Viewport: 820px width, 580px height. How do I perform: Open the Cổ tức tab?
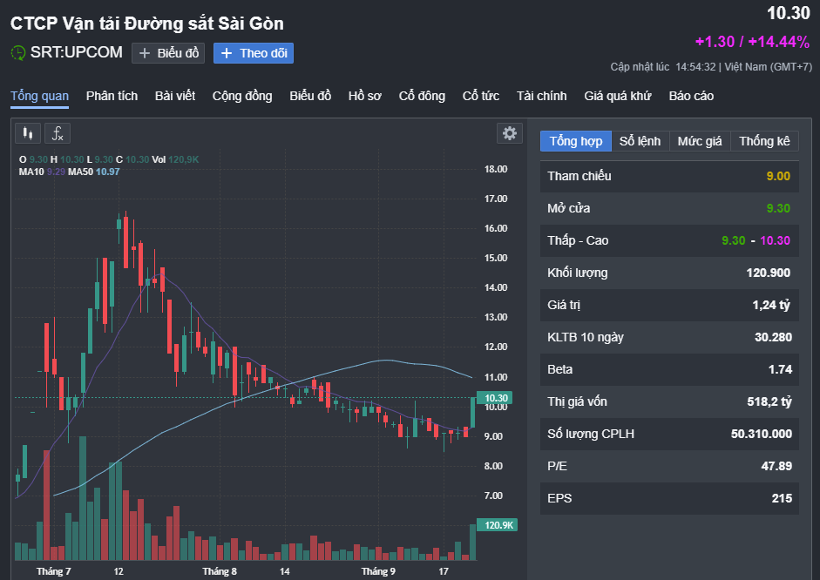tap(481, 96)
